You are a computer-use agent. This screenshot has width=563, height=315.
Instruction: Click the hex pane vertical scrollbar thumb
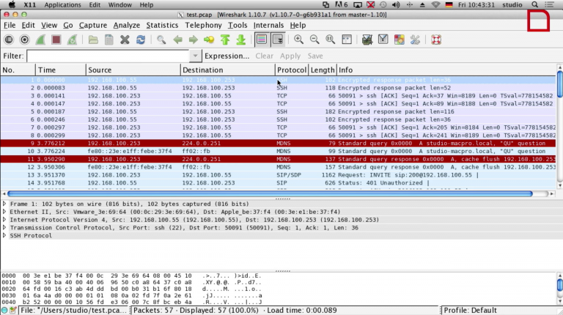click(559, 286)
